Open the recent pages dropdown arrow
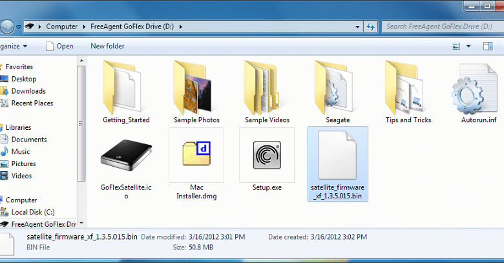 point(19,26)
